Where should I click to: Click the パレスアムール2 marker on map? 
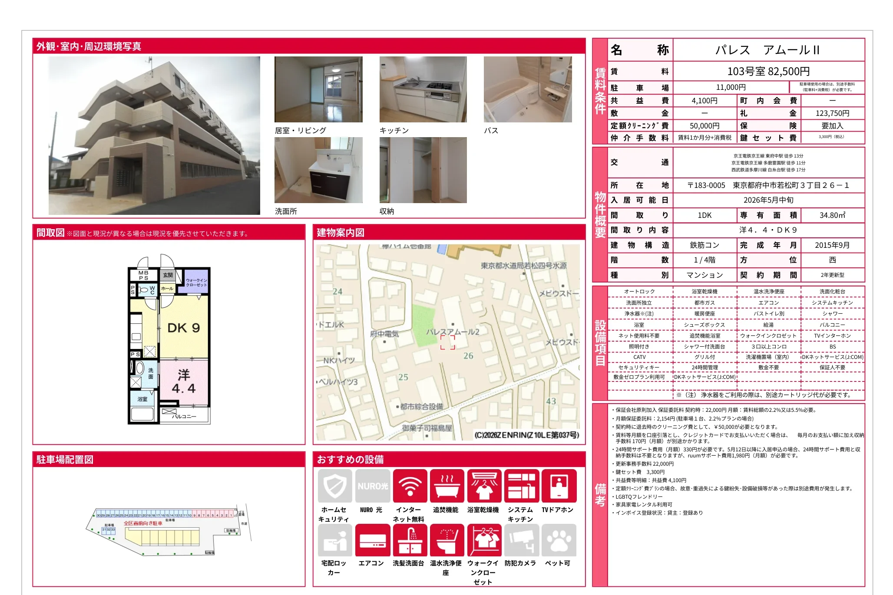pyautogui.click(x=448, y=342)
